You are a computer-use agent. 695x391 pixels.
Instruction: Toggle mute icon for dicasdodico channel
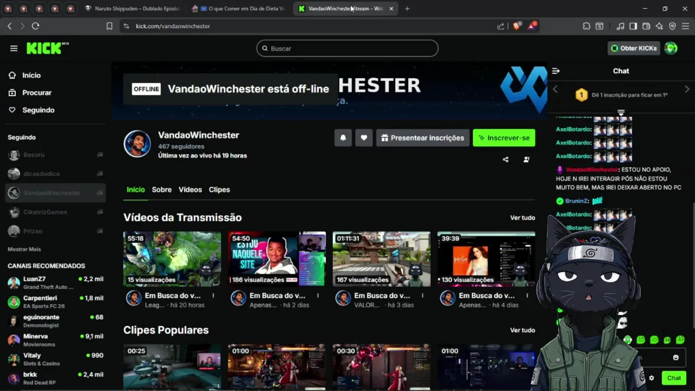click(100, 174)
